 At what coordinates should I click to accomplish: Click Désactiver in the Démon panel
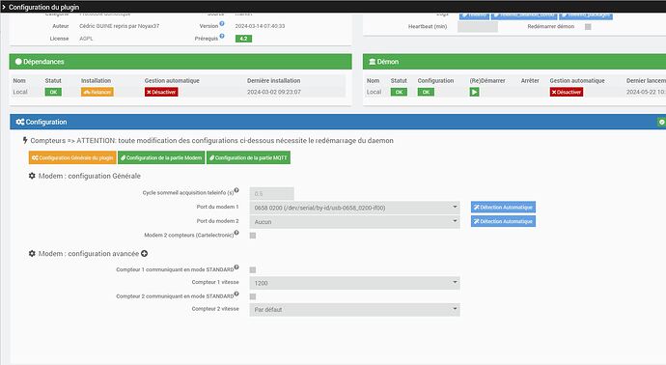(567, 92)
